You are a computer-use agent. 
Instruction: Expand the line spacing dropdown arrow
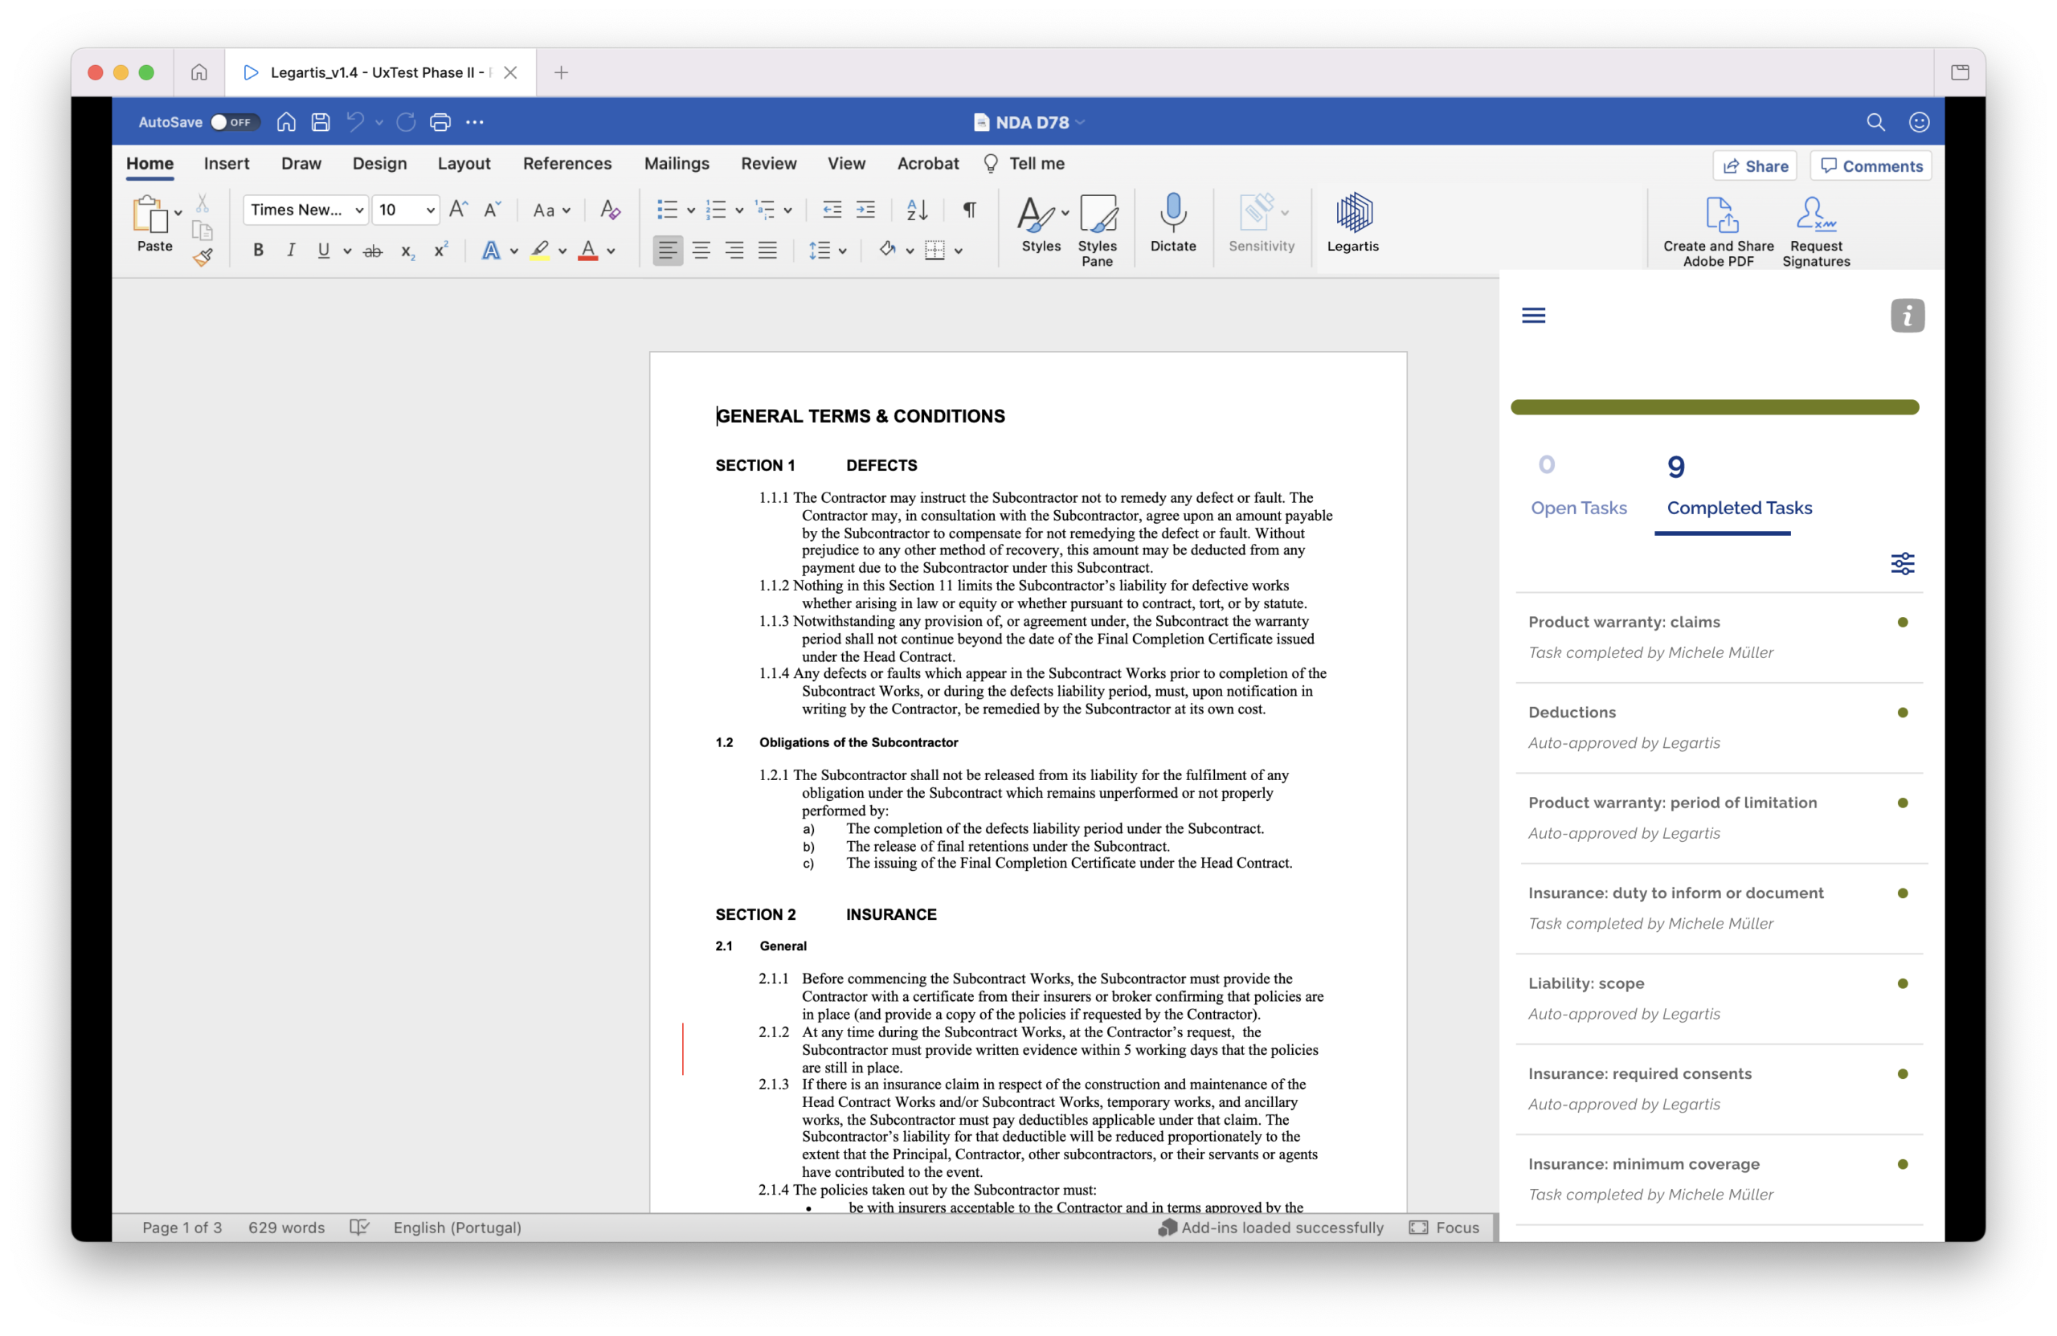click(843, 251)
